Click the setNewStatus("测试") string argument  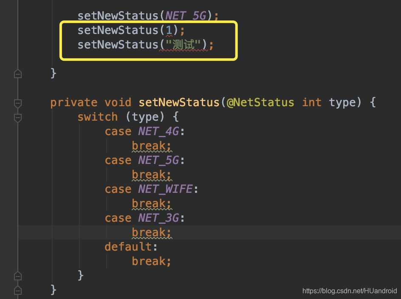coord(183,45)
